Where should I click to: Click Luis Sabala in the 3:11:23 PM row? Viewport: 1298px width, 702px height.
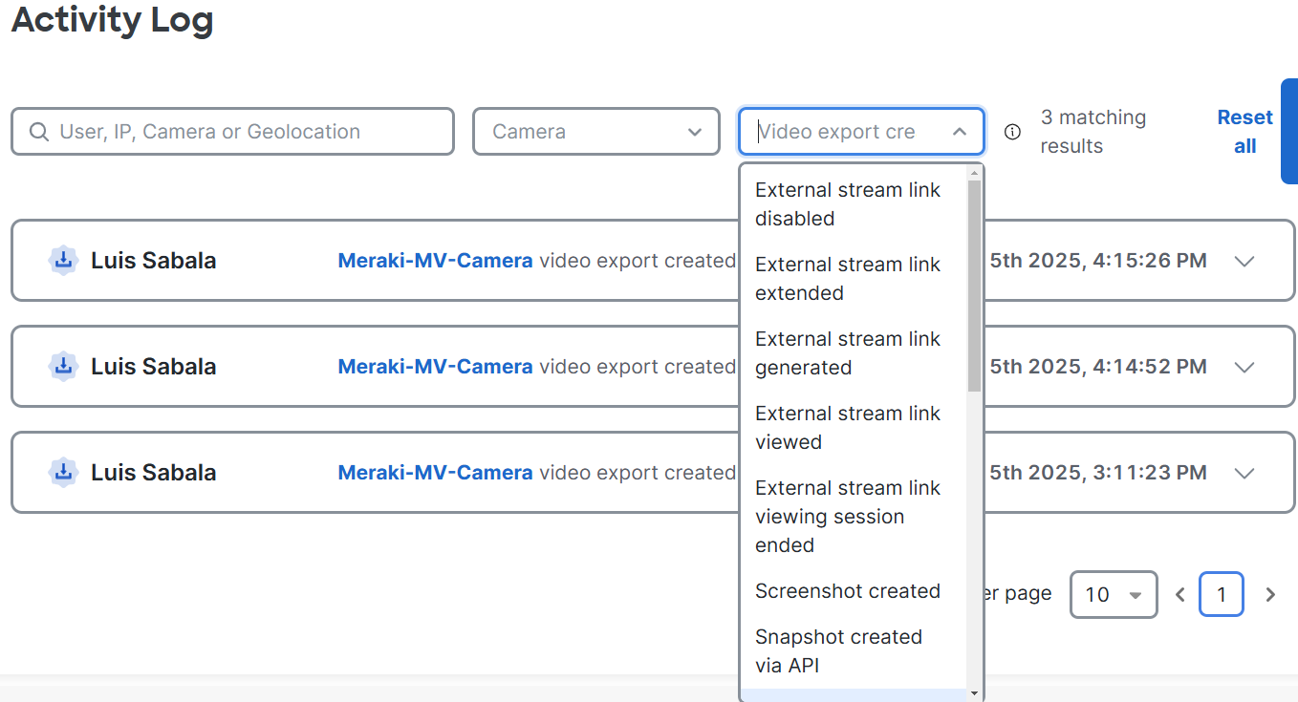[x=153, y=473]
